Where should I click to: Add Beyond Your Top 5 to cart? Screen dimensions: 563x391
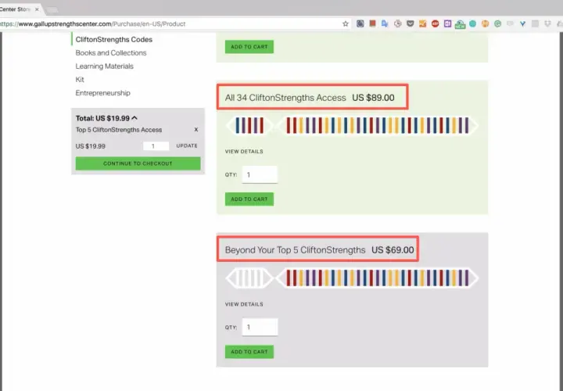(x=249, y=351)
